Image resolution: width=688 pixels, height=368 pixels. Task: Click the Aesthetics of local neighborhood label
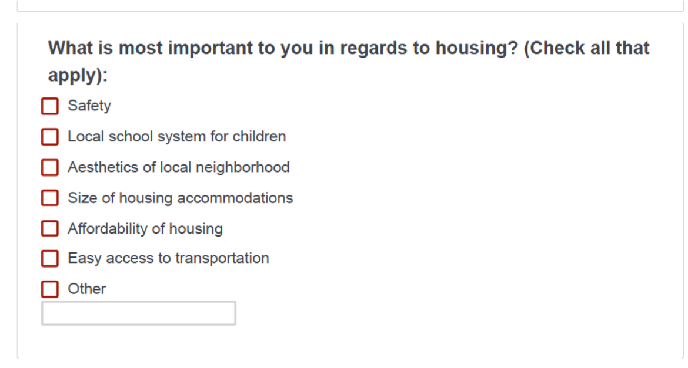tap(178, 167)
